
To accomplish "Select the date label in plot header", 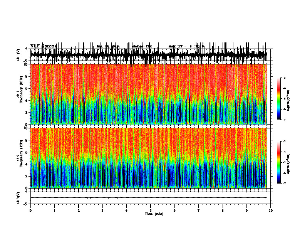I will [x=107, y=46].
